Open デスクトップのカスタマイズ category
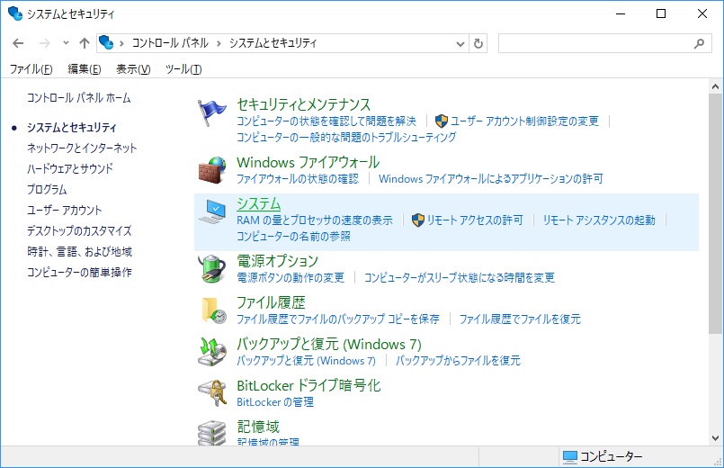The width and height of the screenshot is (724, 468). [79, 230]
